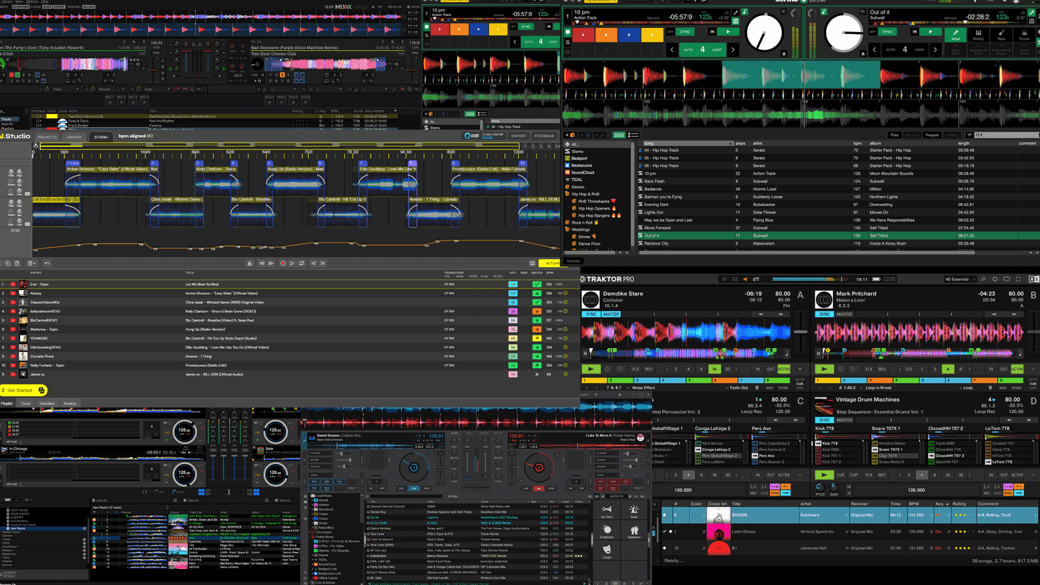Click Traktor Deck A's tempo fader

801,331
